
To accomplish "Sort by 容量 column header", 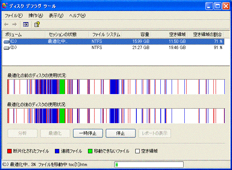I will (x=137, y=35).
